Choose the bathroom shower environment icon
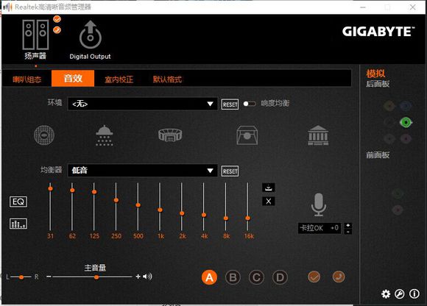 105,135
